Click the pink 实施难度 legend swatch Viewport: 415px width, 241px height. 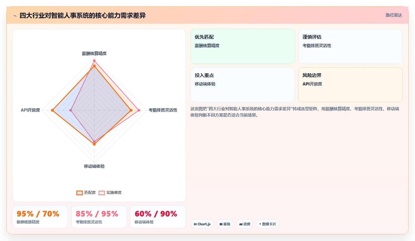coord(102,193)
